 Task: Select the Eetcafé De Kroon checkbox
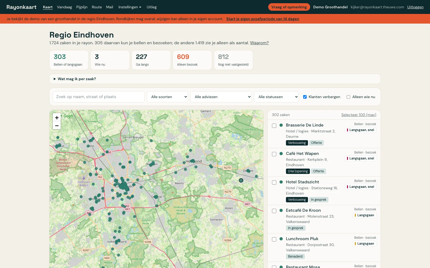click(x=274, y=211)
